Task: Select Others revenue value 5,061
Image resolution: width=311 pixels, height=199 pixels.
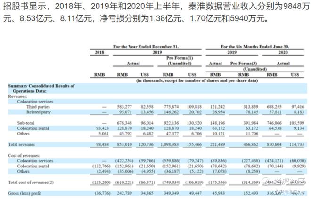Action: pyautogui.click(x=104, y=134)
